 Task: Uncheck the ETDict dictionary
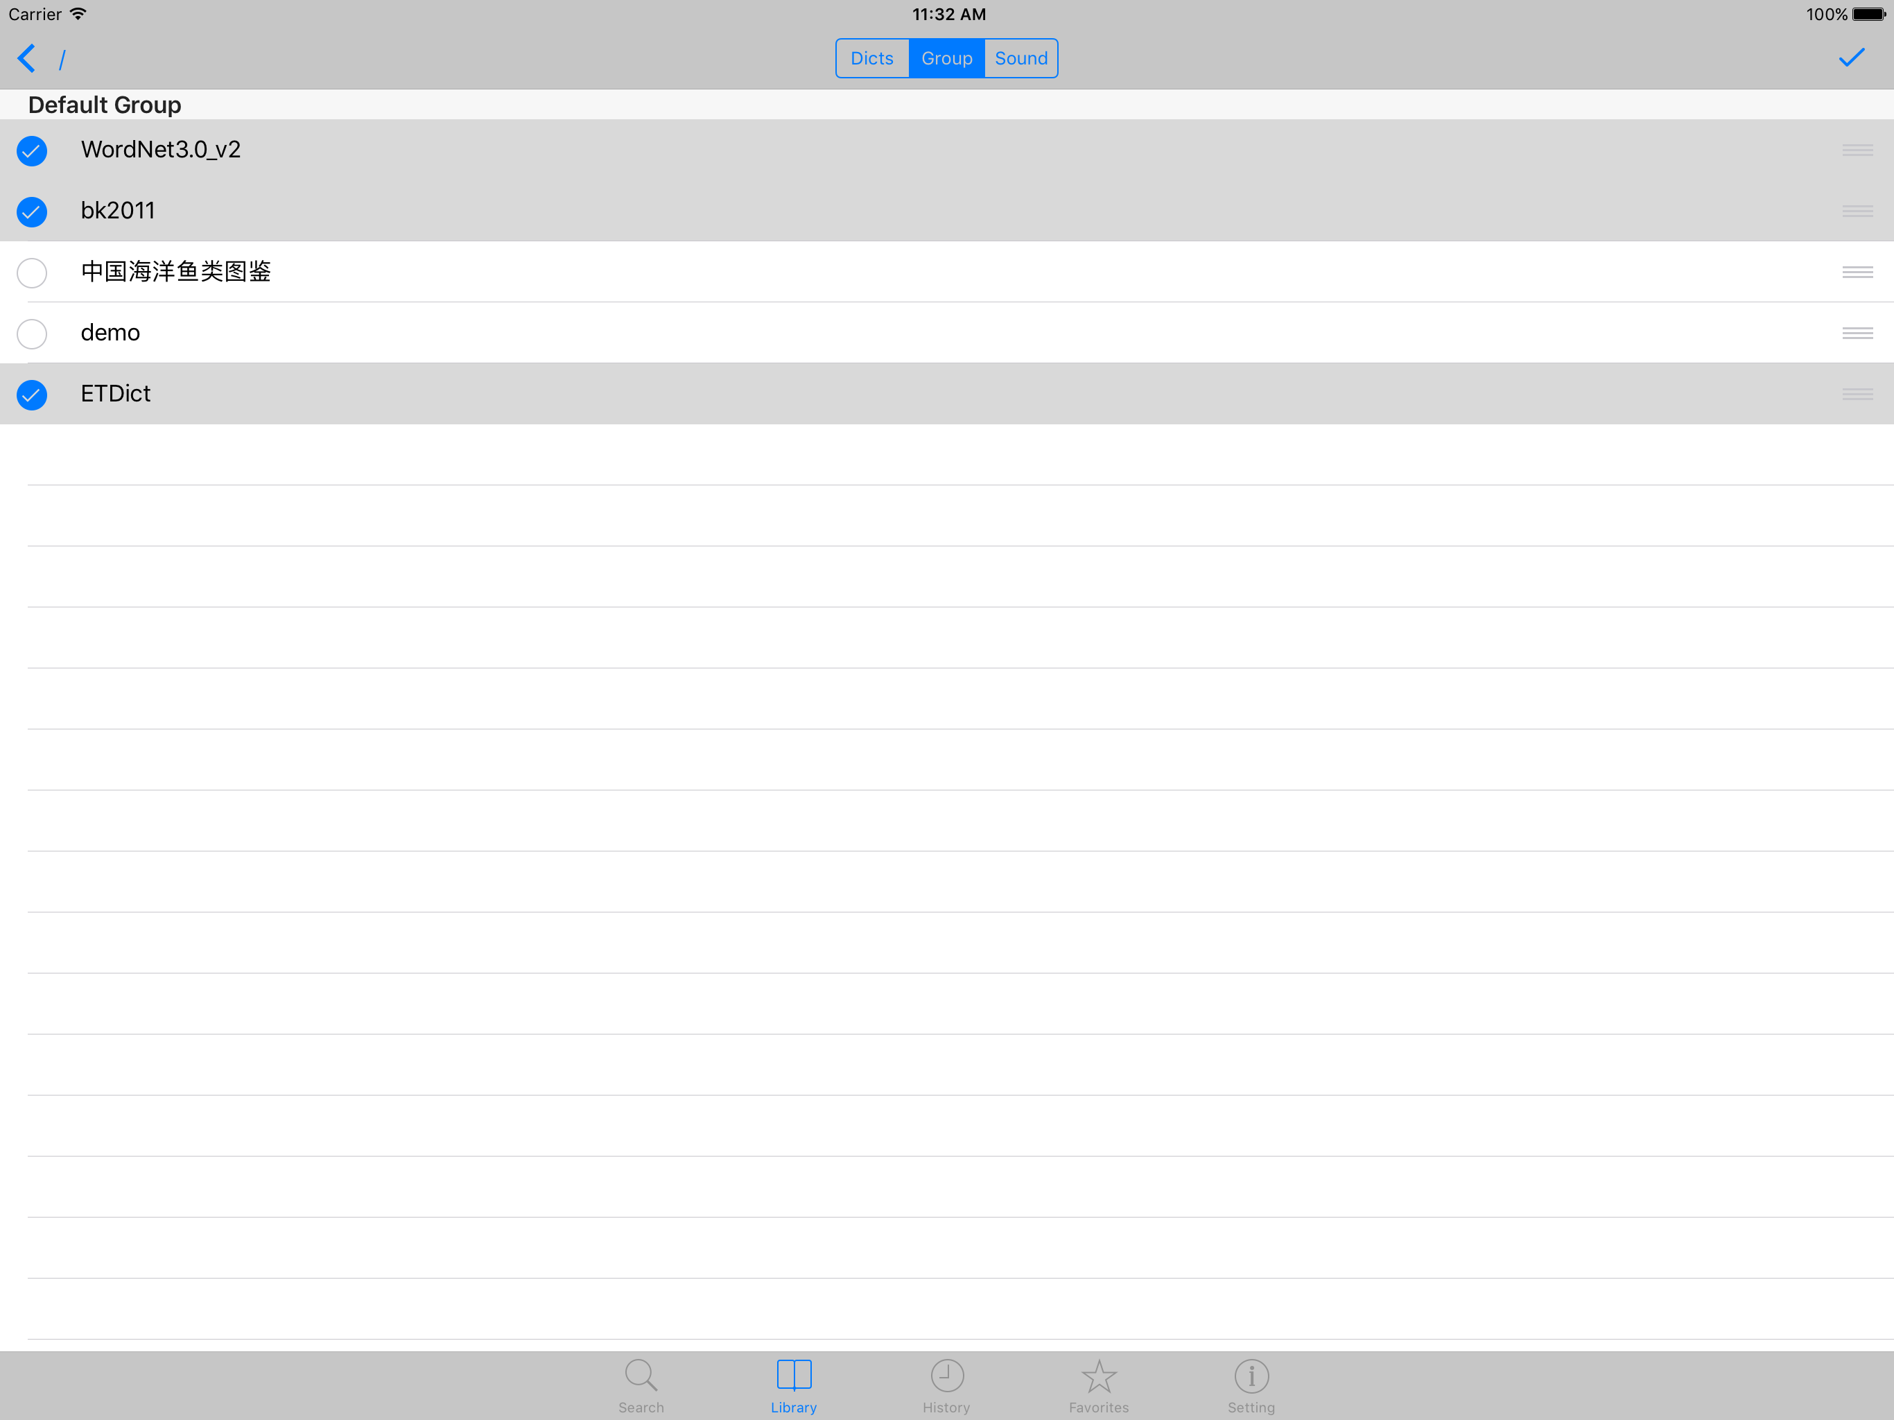click(x=32, y=394)
